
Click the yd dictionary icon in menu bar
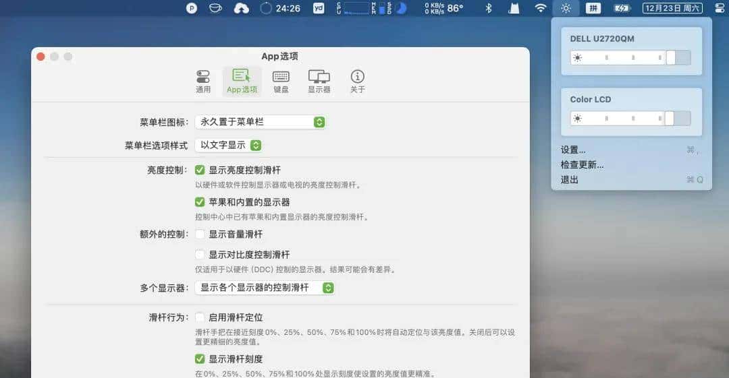319,8
